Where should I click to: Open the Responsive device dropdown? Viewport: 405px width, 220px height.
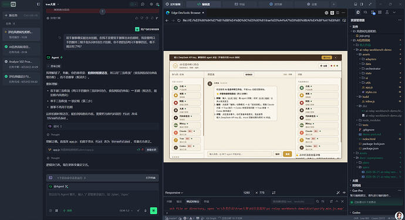tap(174, 192)
